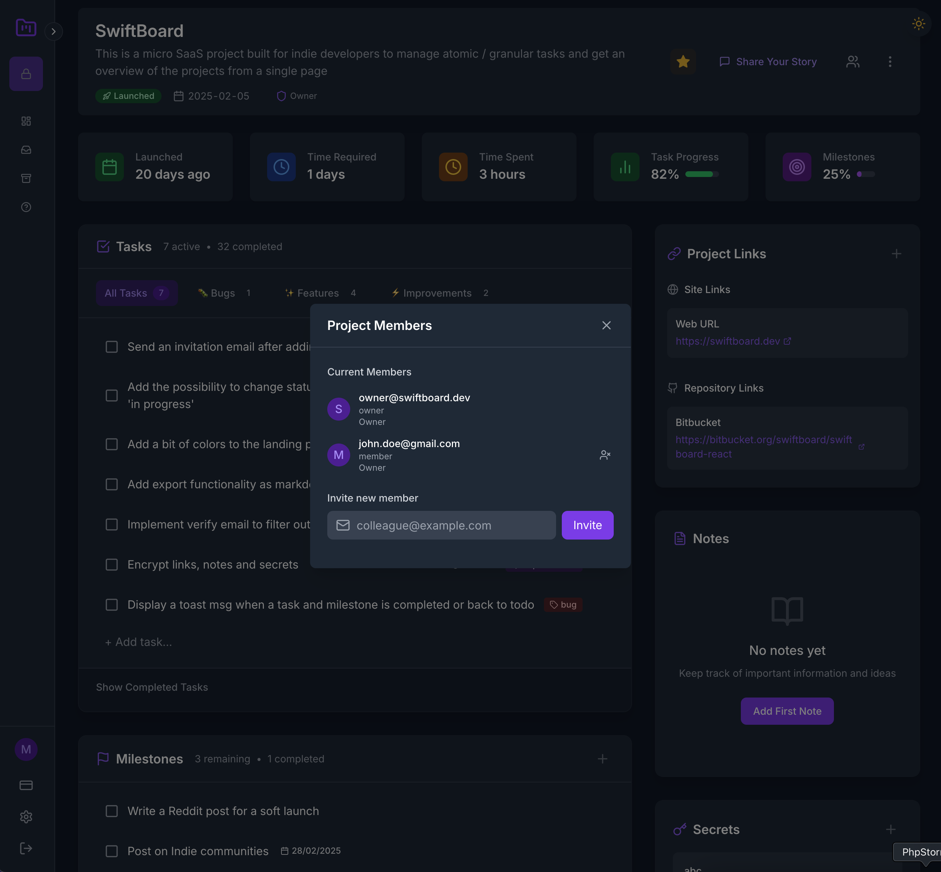
Task: Check the 'Send an invitation email' task
Action: (x=112, y=347)
